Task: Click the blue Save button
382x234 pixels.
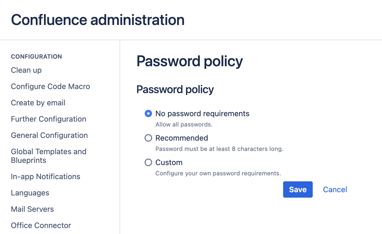Action: (x=298, y=189)
